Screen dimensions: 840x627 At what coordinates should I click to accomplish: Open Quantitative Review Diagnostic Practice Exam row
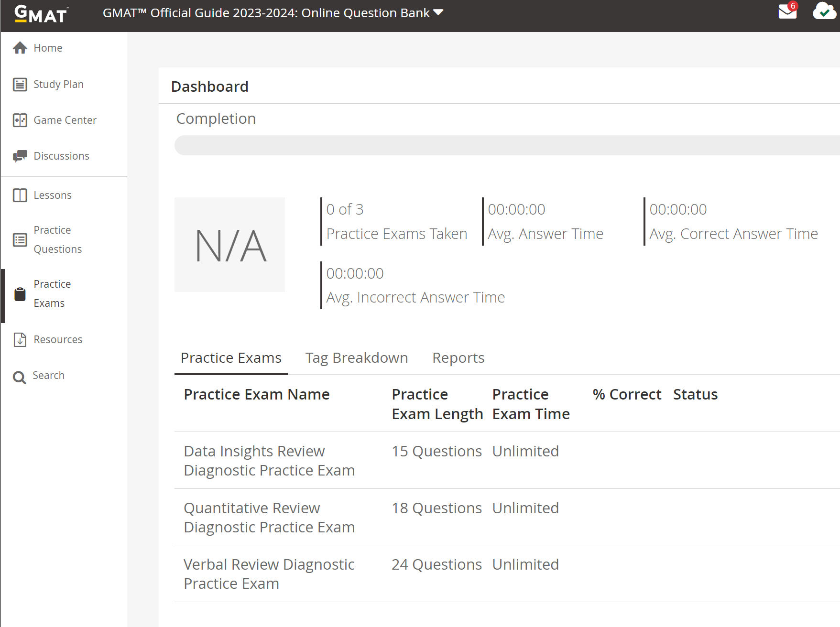[x=269, y=517]
